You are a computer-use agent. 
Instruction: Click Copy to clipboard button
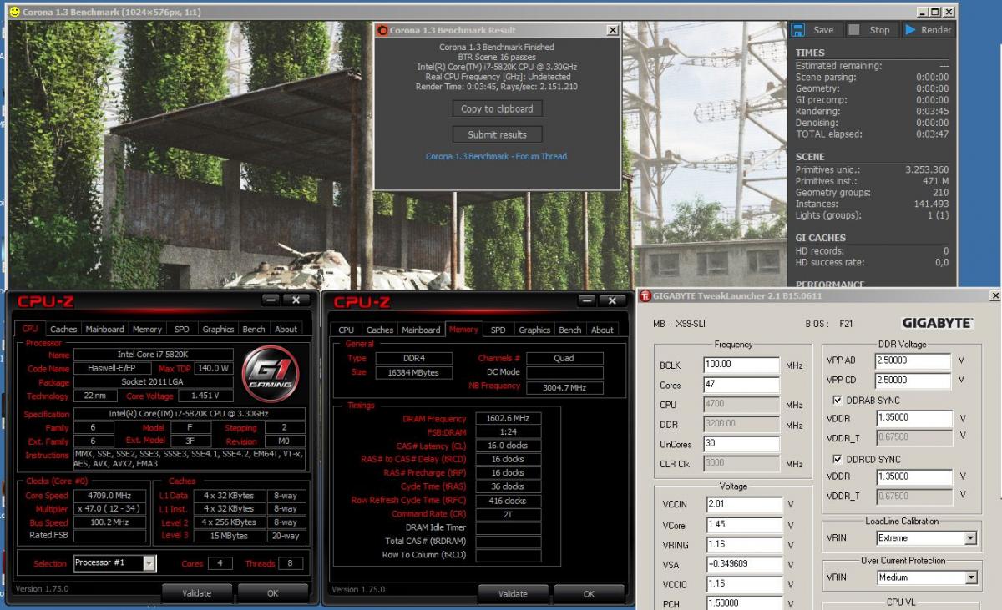(x=497, y=108)
